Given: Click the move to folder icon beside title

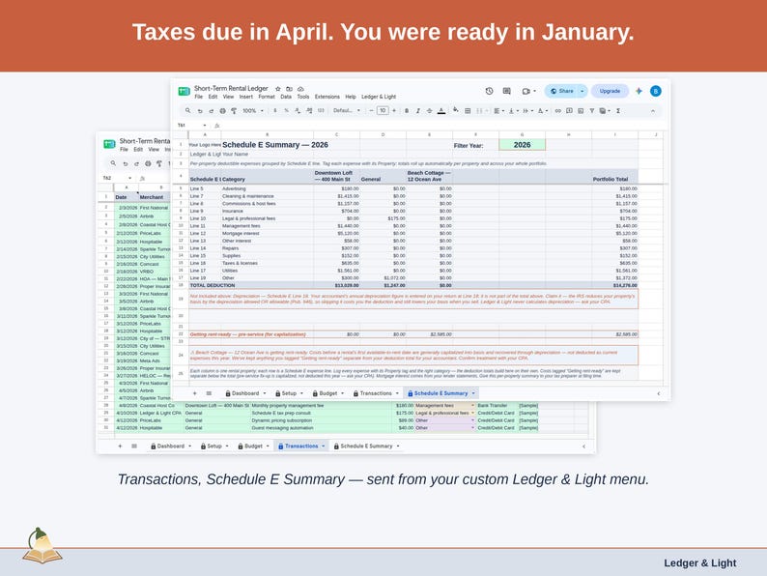Looking at the screenshot, I should (289, 89).
